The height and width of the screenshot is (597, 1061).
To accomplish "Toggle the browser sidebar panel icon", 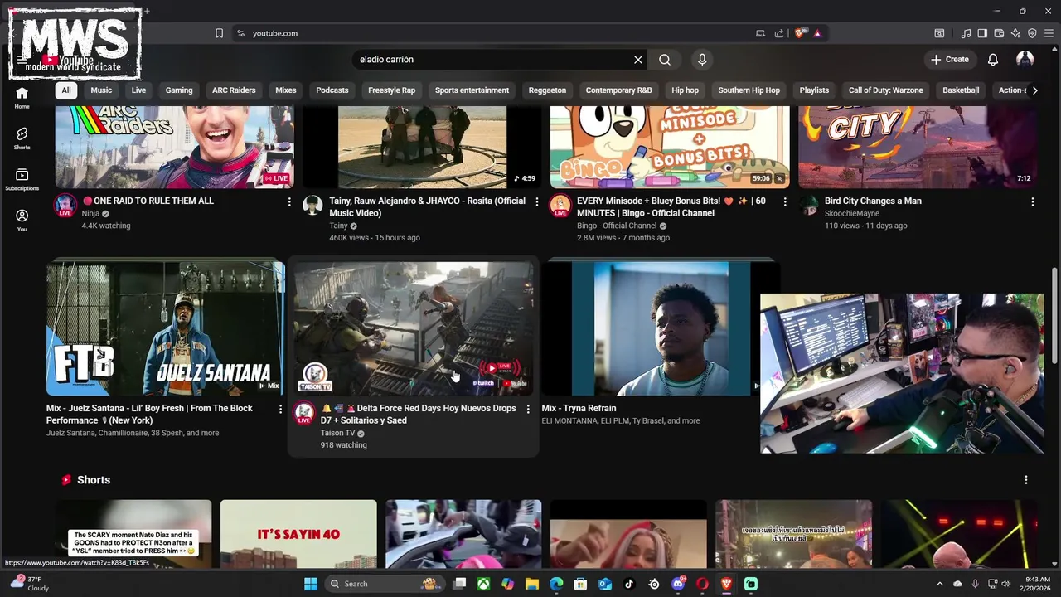I will pos(982,33).
